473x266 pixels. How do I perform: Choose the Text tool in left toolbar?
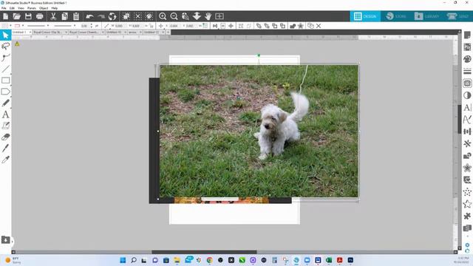[x=5, y=115]
